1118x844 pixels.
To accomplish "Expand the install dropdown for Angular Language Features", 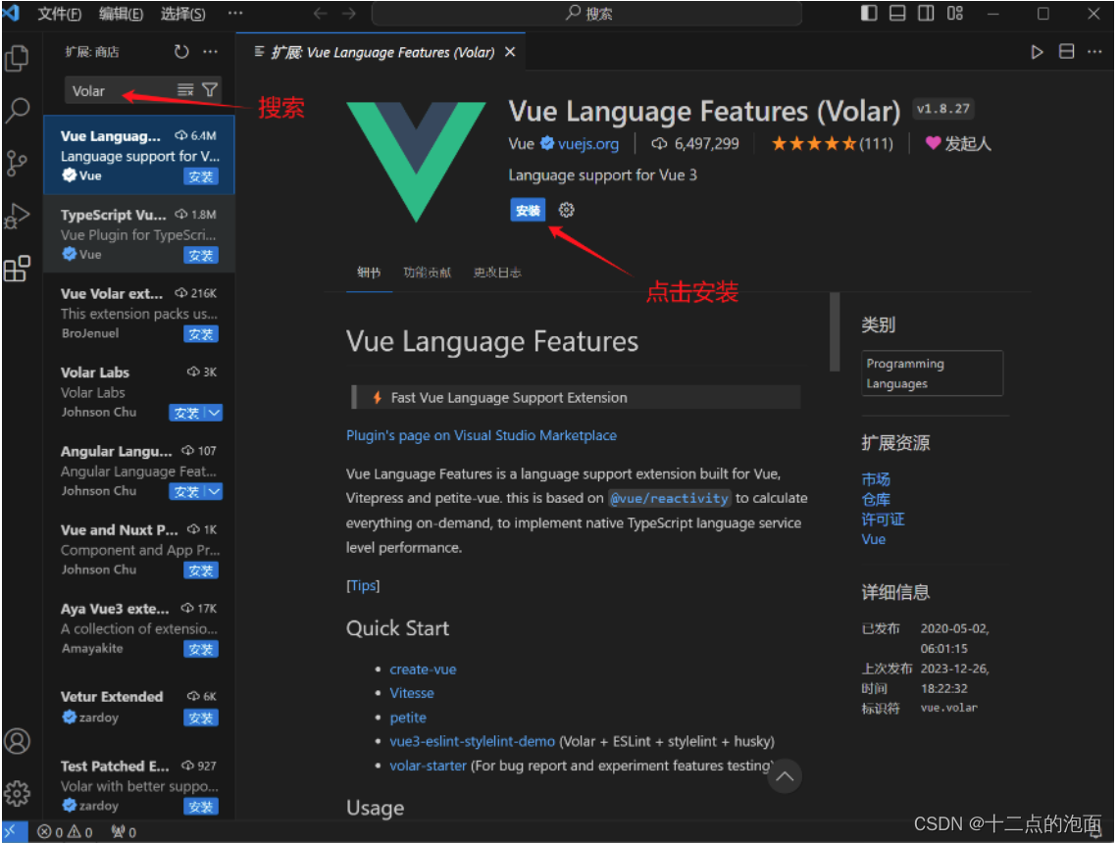I will tap(215, 491).
